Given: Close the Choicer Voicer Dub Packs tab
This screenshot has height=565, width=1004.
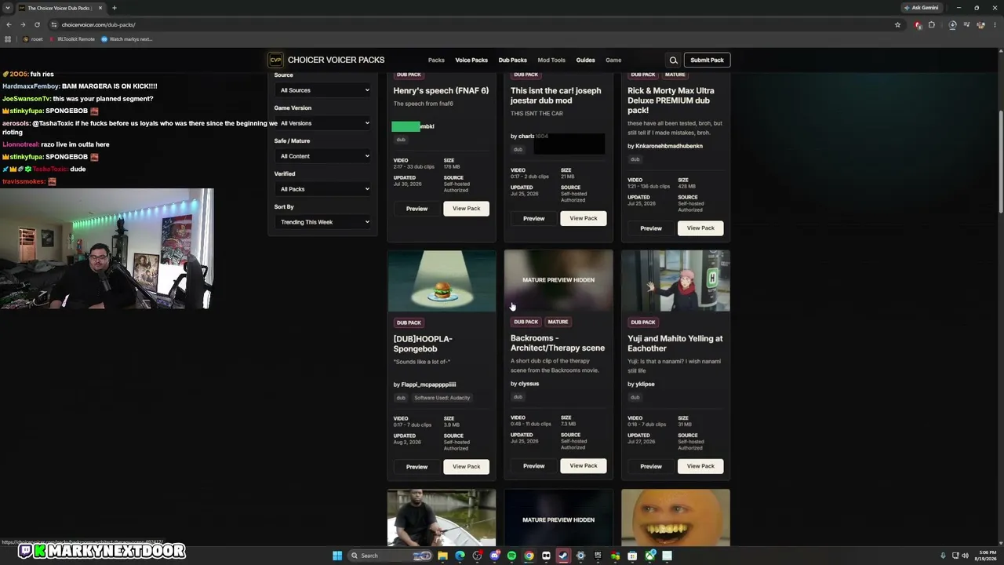Looking at the screenshot, I should point(100,8).
